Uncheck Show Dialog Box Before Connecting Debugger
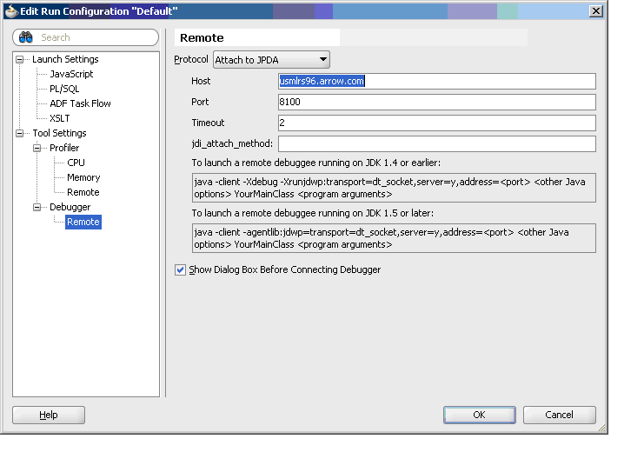Image resolution: width=644 pixels, height=472 pixels. tap(180, 269)
